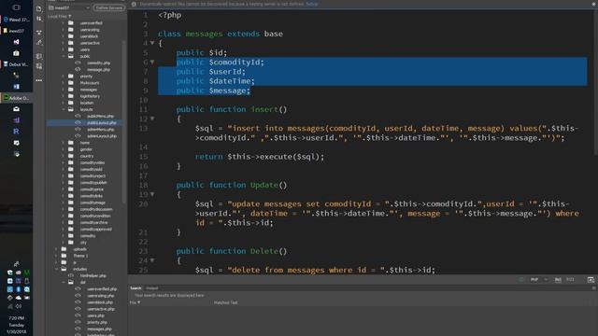Collapse the dal folder
The image size is (598, 336).
tap(63, 282)
